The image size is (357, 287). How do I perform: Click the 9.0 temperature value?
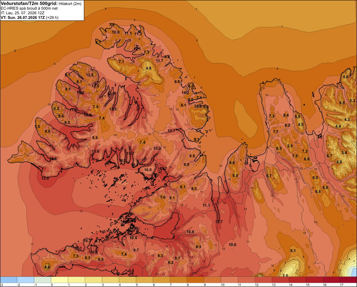point(186,164)
